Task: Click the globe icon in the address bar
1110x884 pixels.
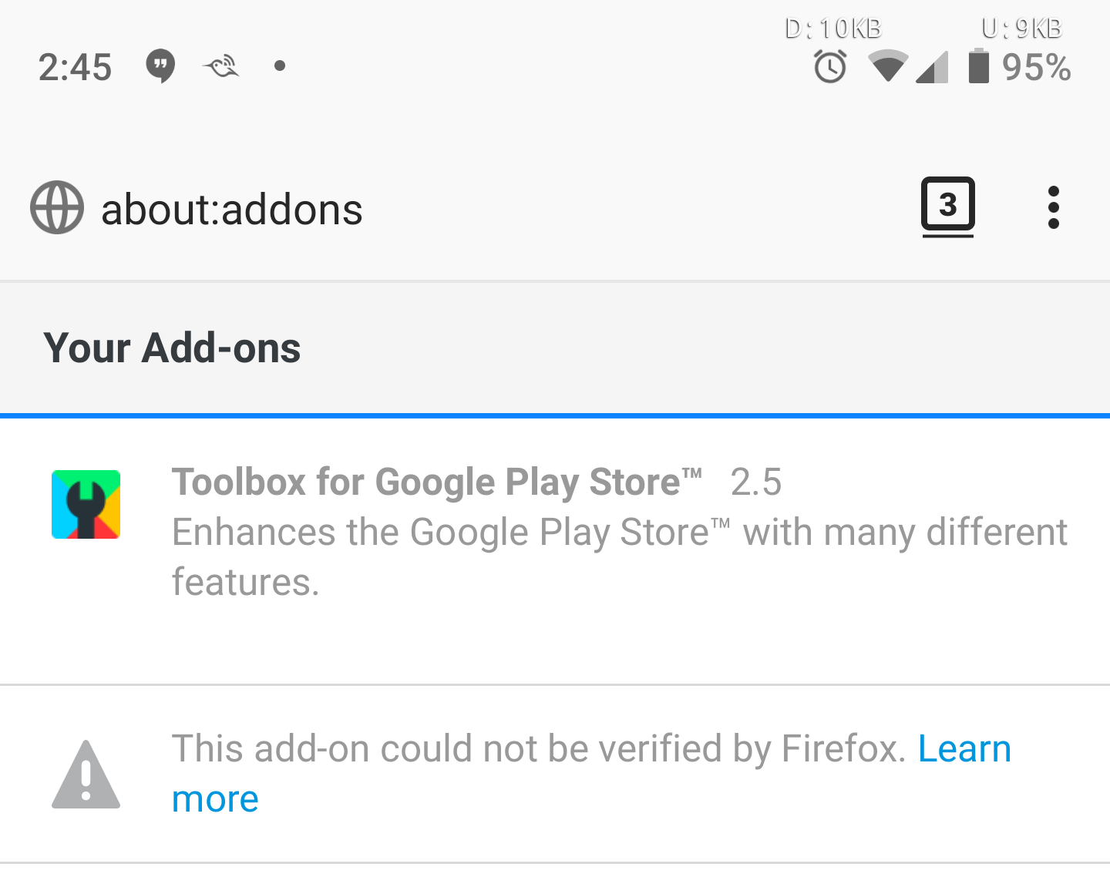Action: tap(56, 207)
